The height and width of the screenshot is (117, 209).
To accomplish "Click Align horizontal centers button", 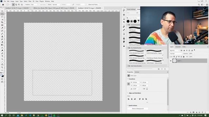I will (132, 99).
